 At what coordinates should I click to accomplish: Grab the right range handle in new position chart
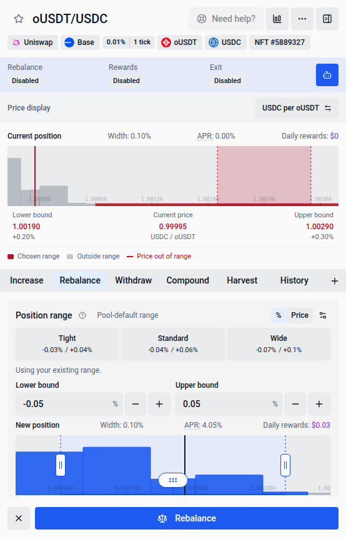tap(285, 465)
